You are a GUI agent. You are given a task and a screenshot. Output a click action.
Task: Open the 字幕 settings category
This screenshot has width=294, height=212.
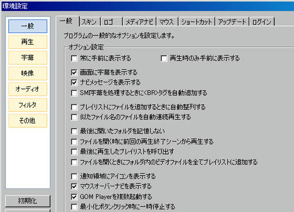(28, 58)
